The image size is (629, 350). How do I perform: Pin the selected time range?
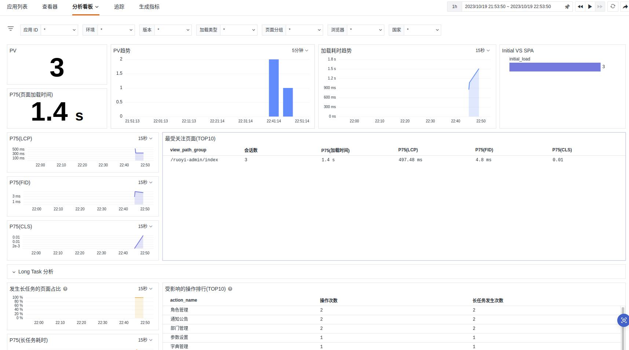pyautogui.click(x=567, y=7)
